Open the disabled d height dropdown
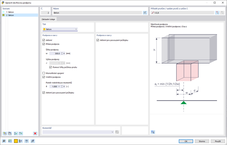Viewport: 227px width, 145px height. [59, 63]
